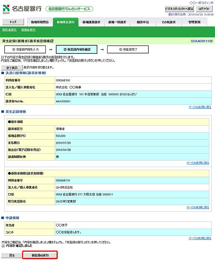Click the 全て表示 button
Image resolution: width=215 pixels, height=261 pixels.
coord(12,67)
